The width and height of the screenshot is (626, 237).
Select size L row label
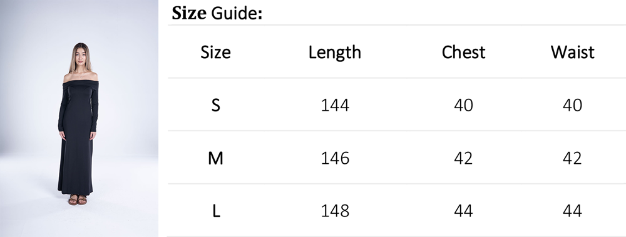[x=216, y=211]
